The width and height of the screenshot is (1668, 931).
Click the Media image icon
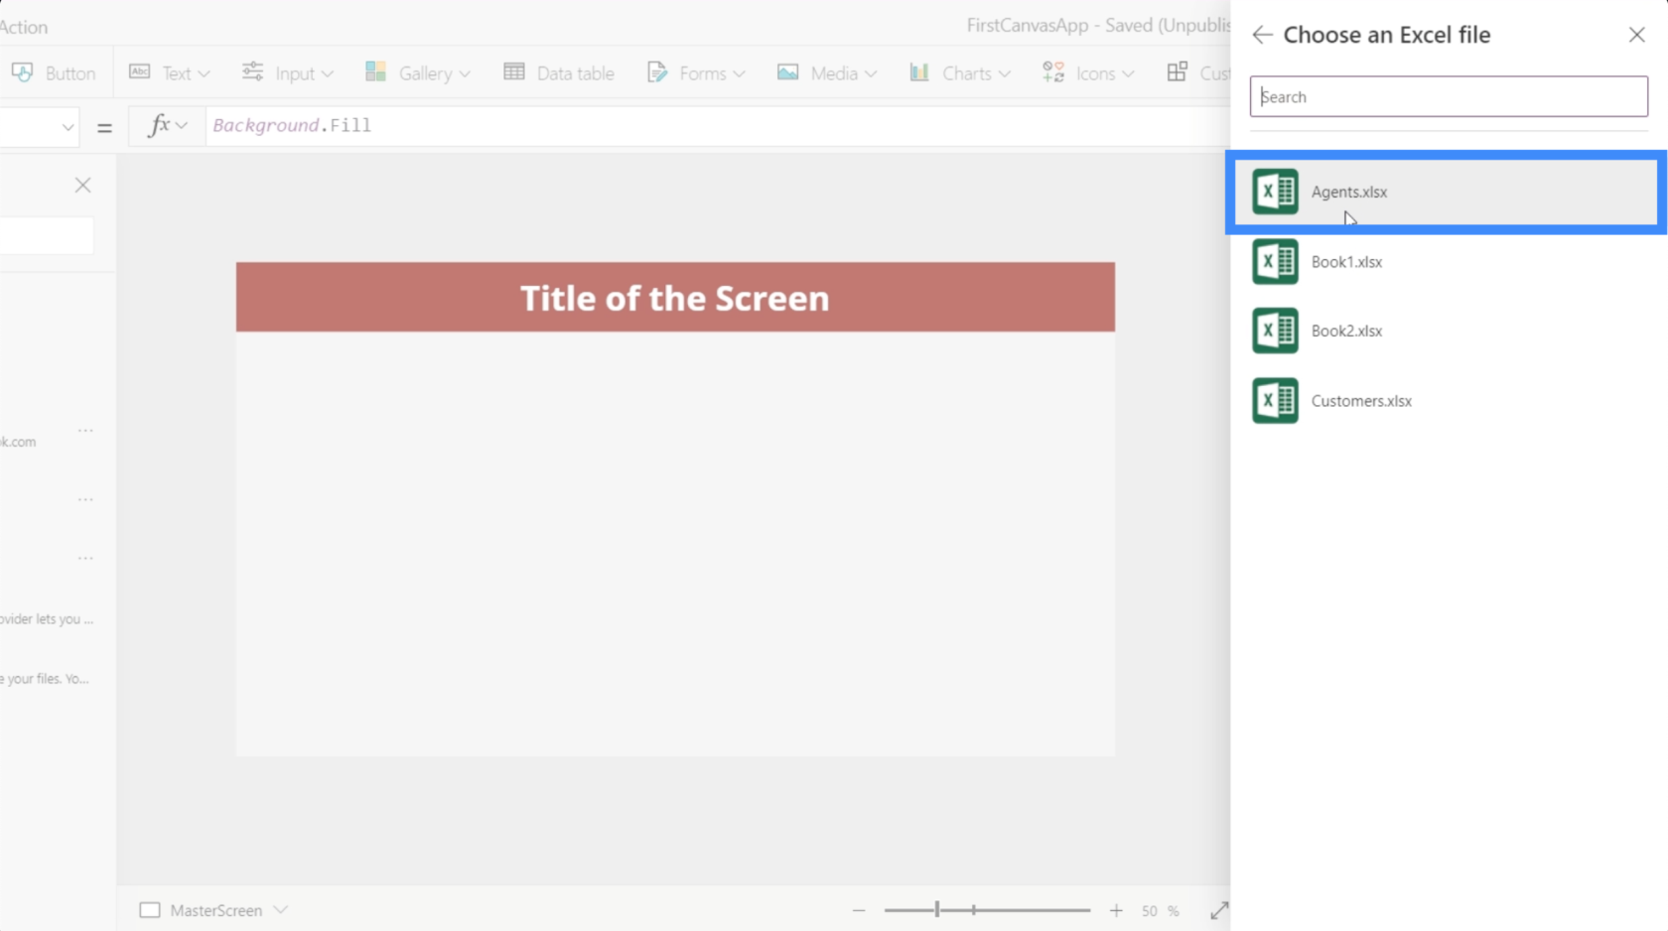point(788,71)
